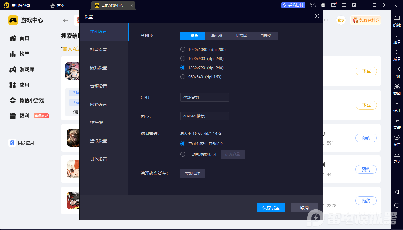The width and height of the screenshot is (403, 230).
Task: Select 960x540 (dpi 160) resolution
Action: 183,77
